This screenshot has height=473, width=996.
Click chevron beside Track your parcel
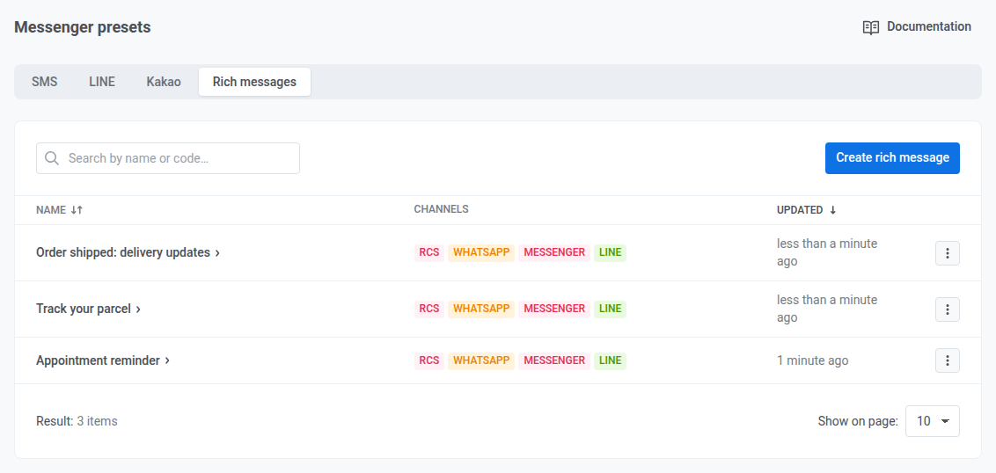click(x=138, y=309)
